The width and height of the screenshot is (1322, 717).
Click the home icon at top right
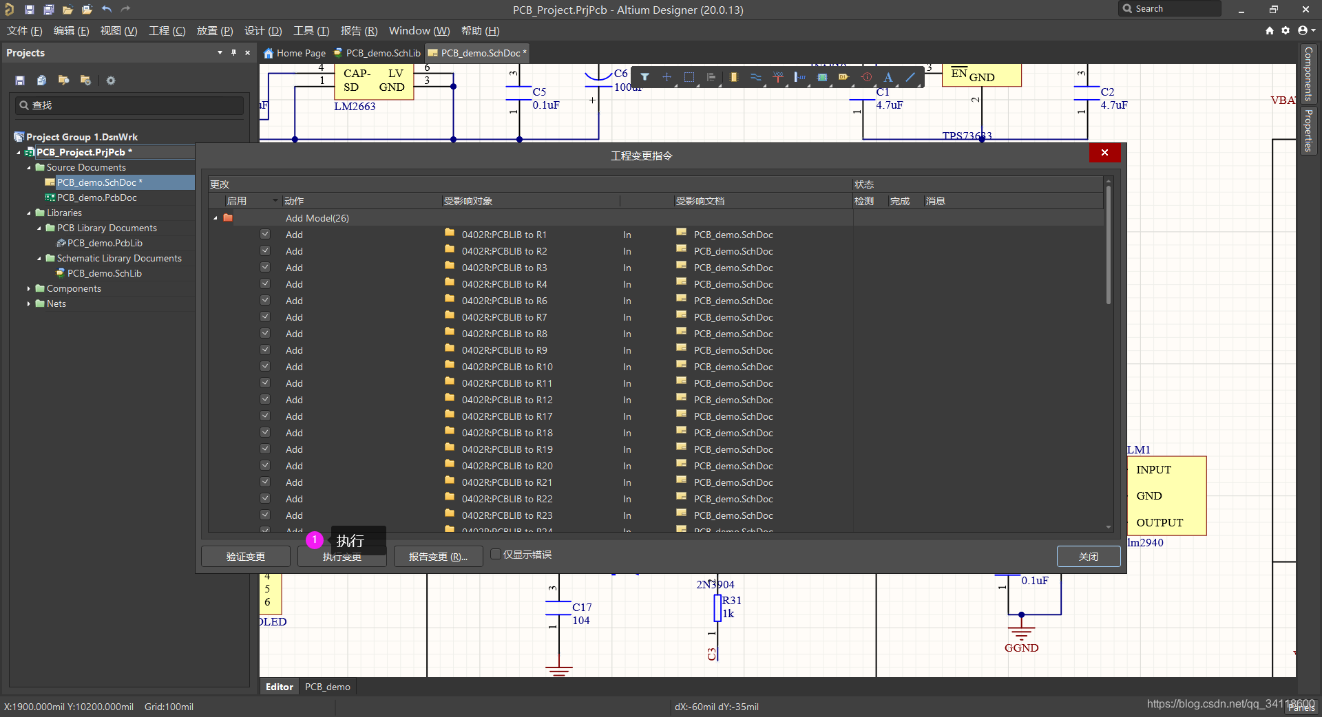tap(1270, 31)
